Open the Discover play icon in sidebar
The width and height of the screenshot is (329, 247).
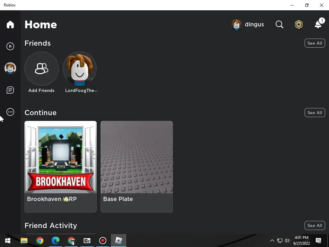10,46
